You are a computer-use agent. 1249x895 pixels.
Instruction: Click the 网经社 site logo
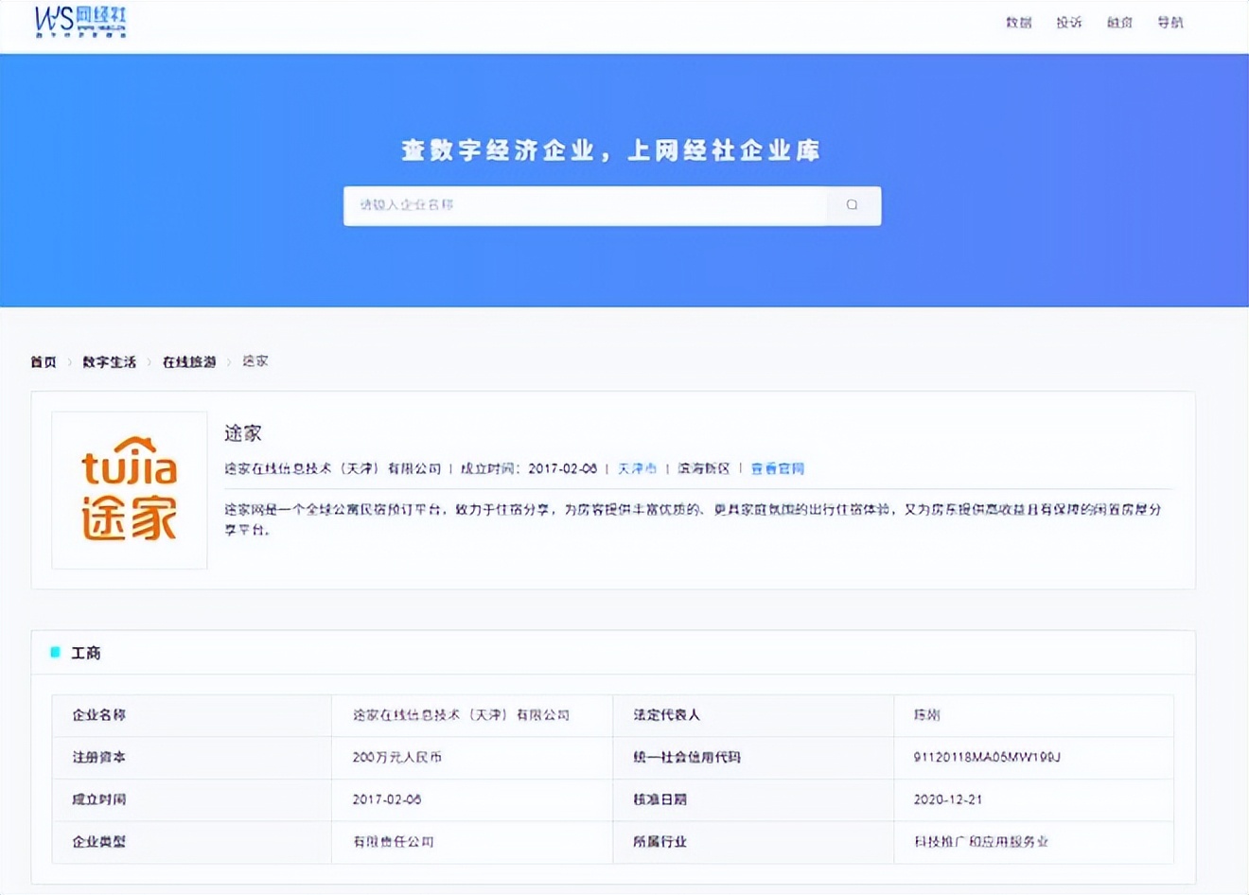80,22
